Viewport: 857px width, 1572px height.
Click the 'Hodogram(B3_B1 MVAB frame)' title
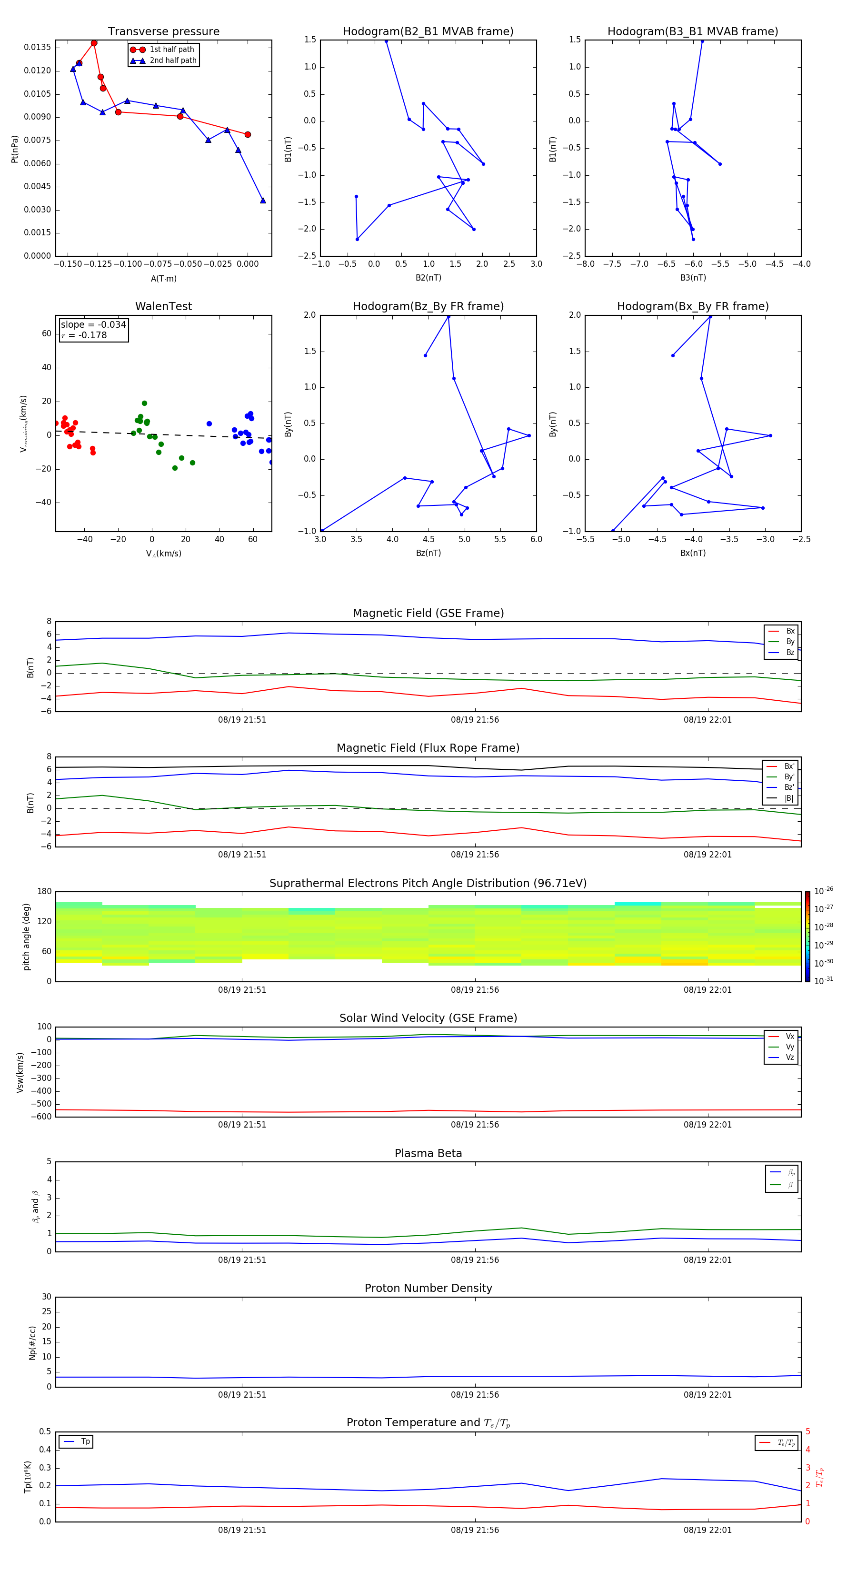(x=693, y=31)
